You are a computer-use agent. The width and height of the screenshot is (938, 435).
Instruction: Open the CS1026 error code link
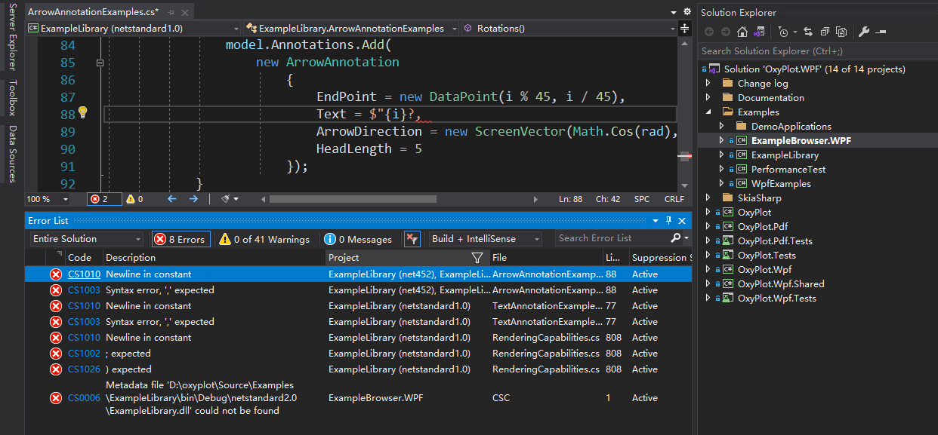point(84,369)
